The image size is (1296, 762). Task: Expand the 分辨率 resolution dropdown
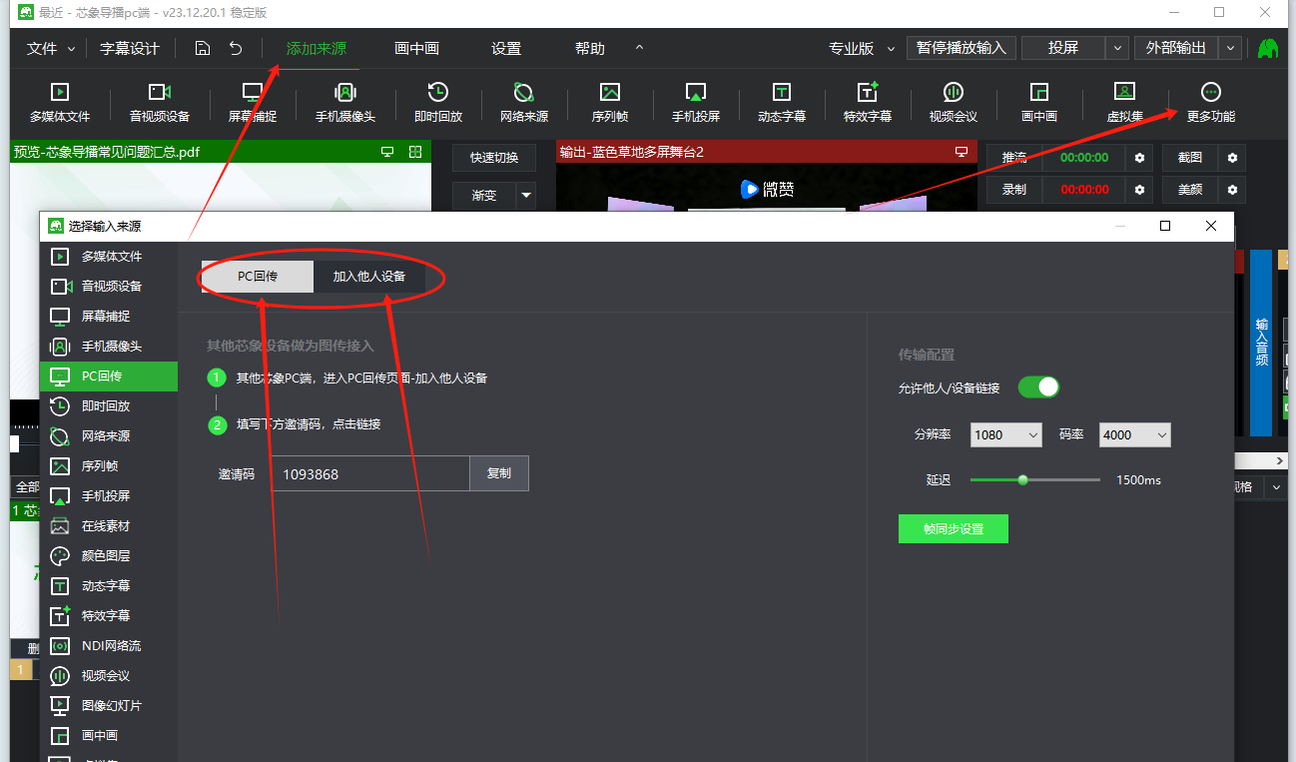click(x=1006, y=435)
